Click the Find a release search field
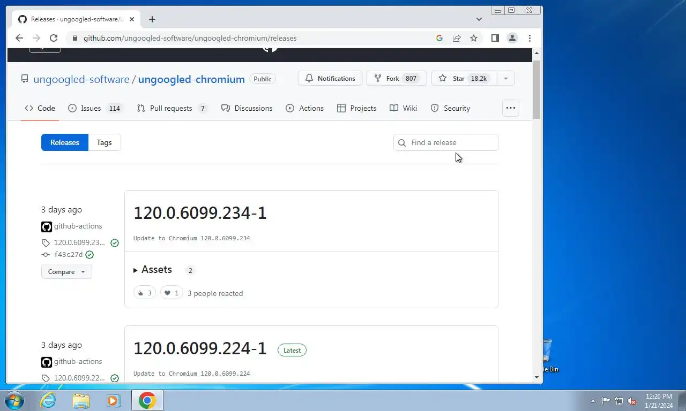Viewport: 686px width, 411px height. point(446,142)
